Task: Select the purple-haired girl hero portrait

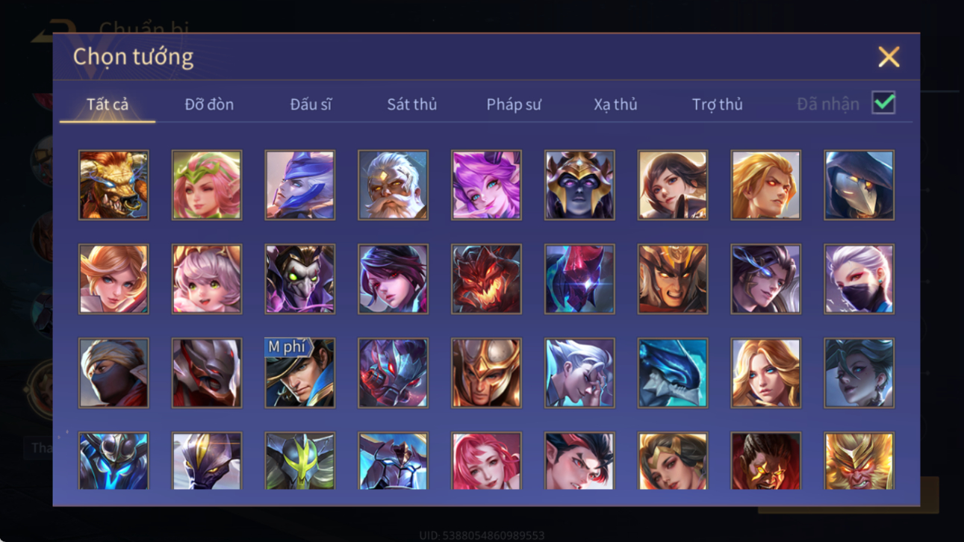Action: click(486, 185)
